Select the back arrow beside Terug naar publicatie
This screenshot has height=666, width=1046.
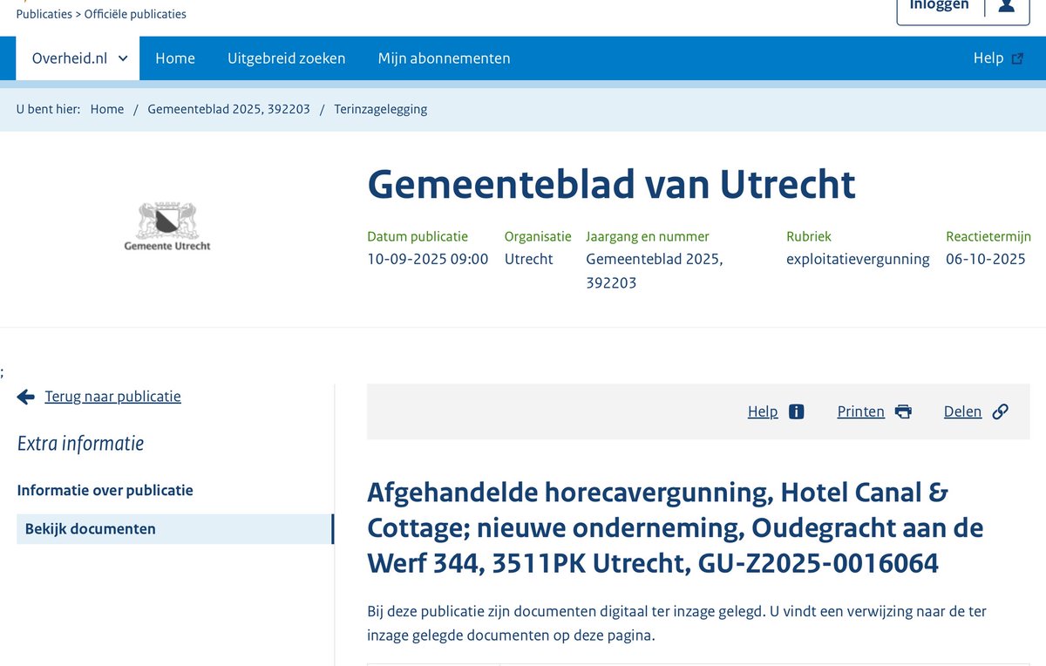click(26, 396)
